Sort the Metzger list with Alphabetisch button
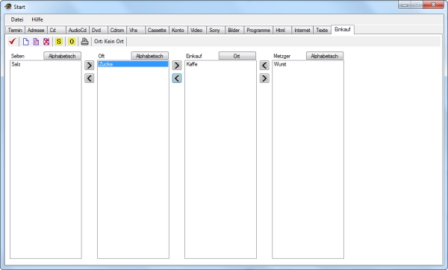The image size is (448, 270). [325, 56]
